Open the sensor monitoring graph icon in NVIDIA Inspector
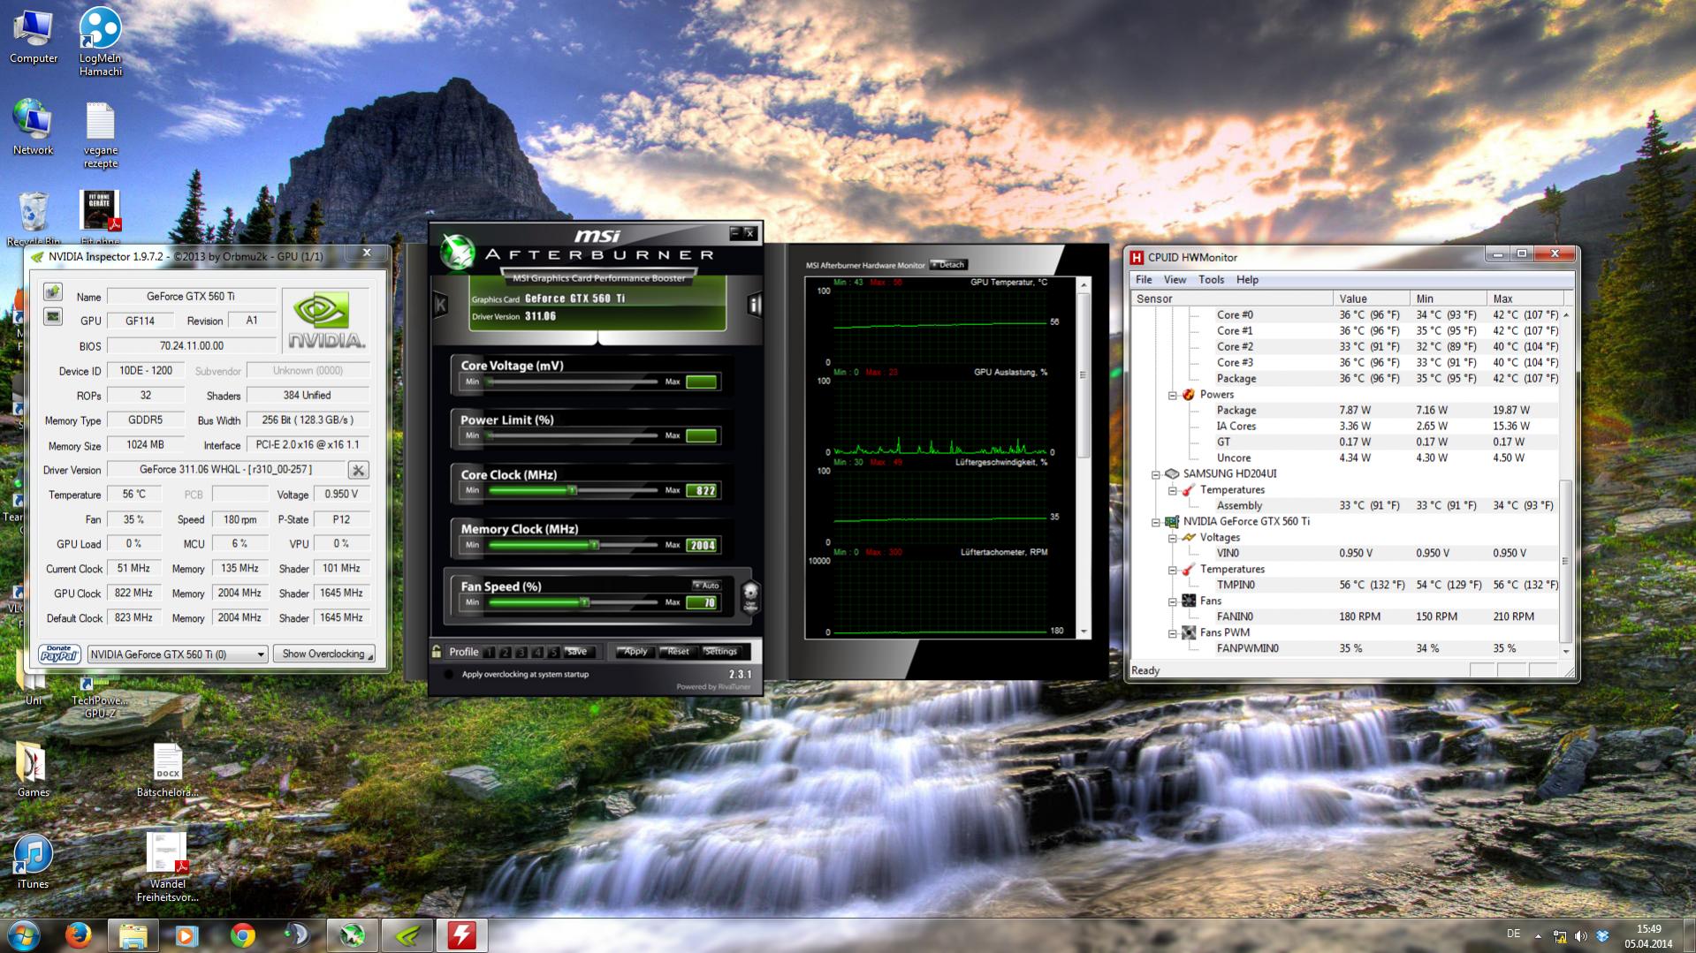1696x953 pixels. [53, 316]
